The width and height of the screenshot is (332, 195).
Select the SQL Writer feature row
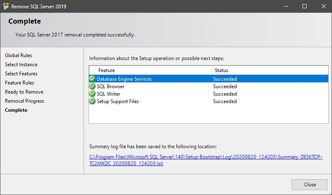209,94
